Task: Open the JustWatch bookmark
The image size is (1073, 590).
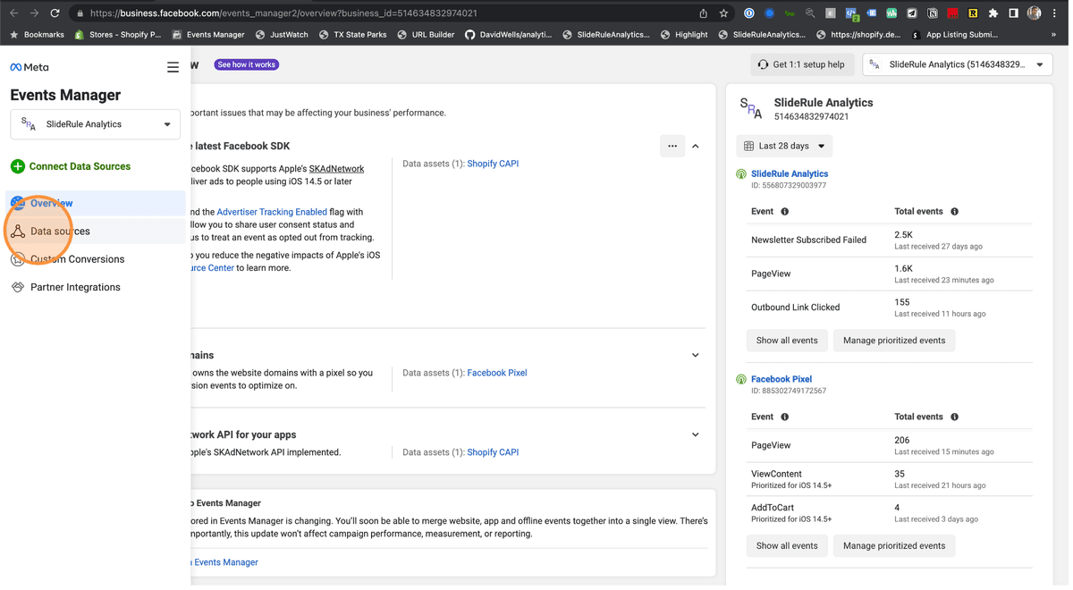Action: coord(282,35)
